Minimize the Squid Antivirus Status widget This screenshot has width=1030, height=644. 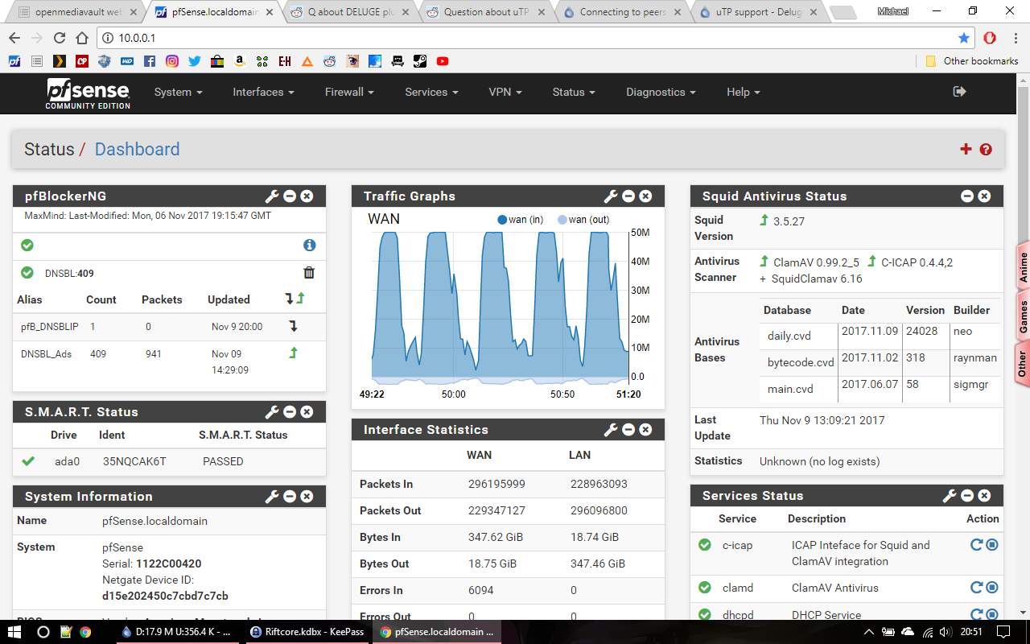click(x=967, y=196)
